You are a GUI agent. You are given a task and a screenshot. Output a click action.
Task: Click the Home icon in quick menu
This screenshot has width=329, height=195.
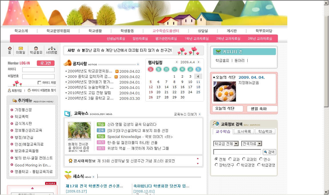point(10,48)
